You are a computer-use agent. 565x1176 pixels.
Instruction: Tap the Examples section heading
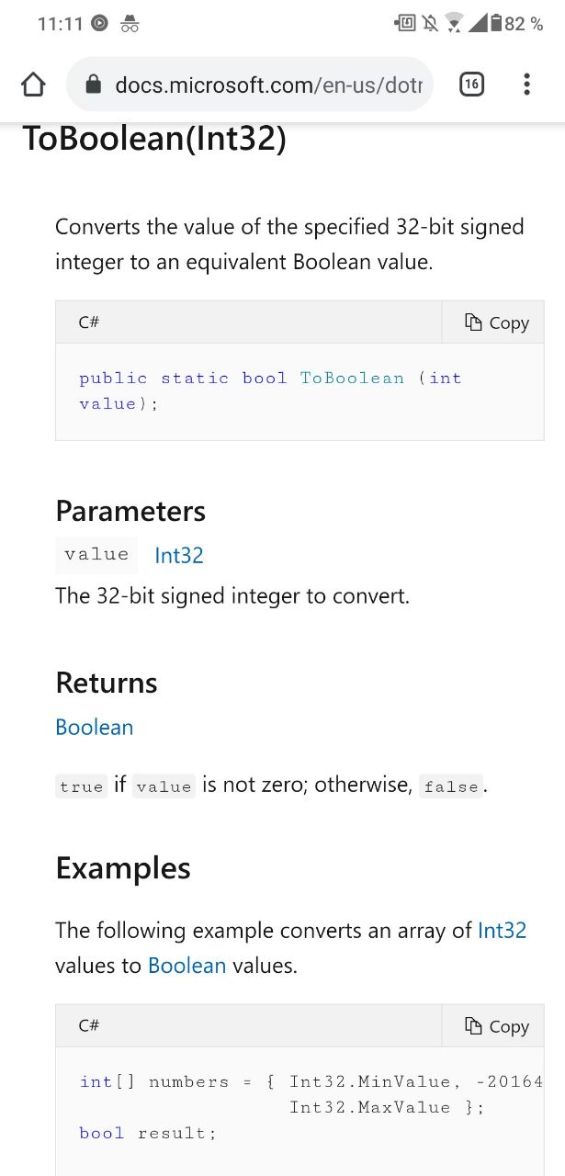123,868
